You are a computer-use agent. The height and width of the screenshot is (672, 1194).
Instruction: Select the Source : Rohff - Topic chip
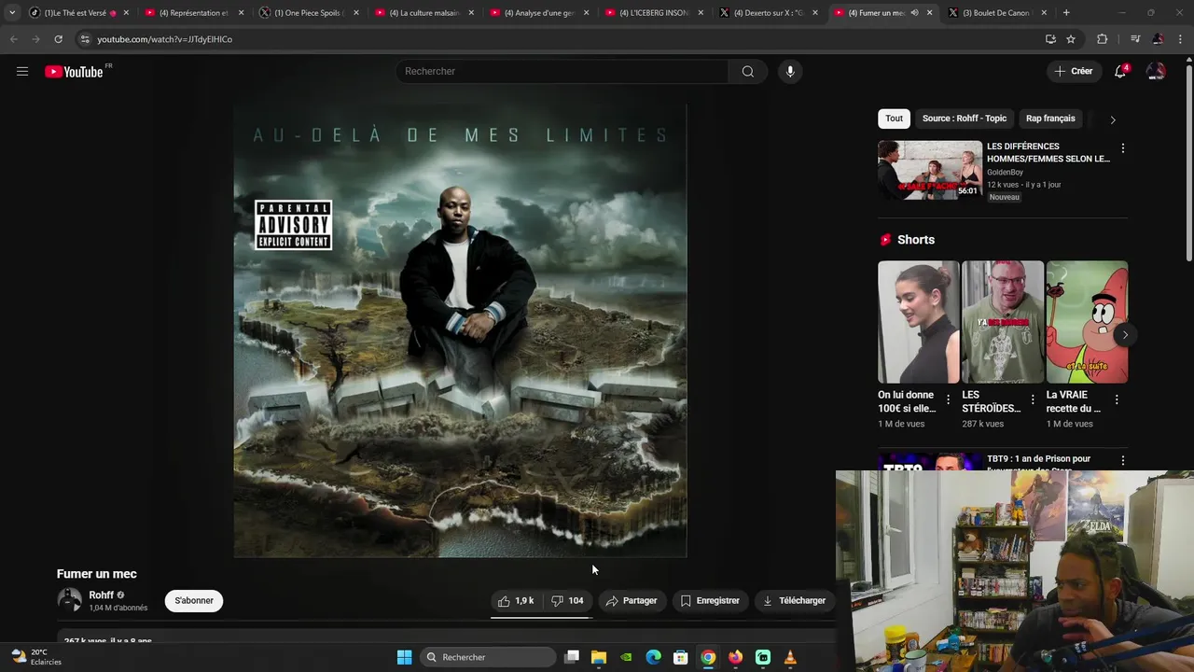pyautogui.click(x=965, y=119)
